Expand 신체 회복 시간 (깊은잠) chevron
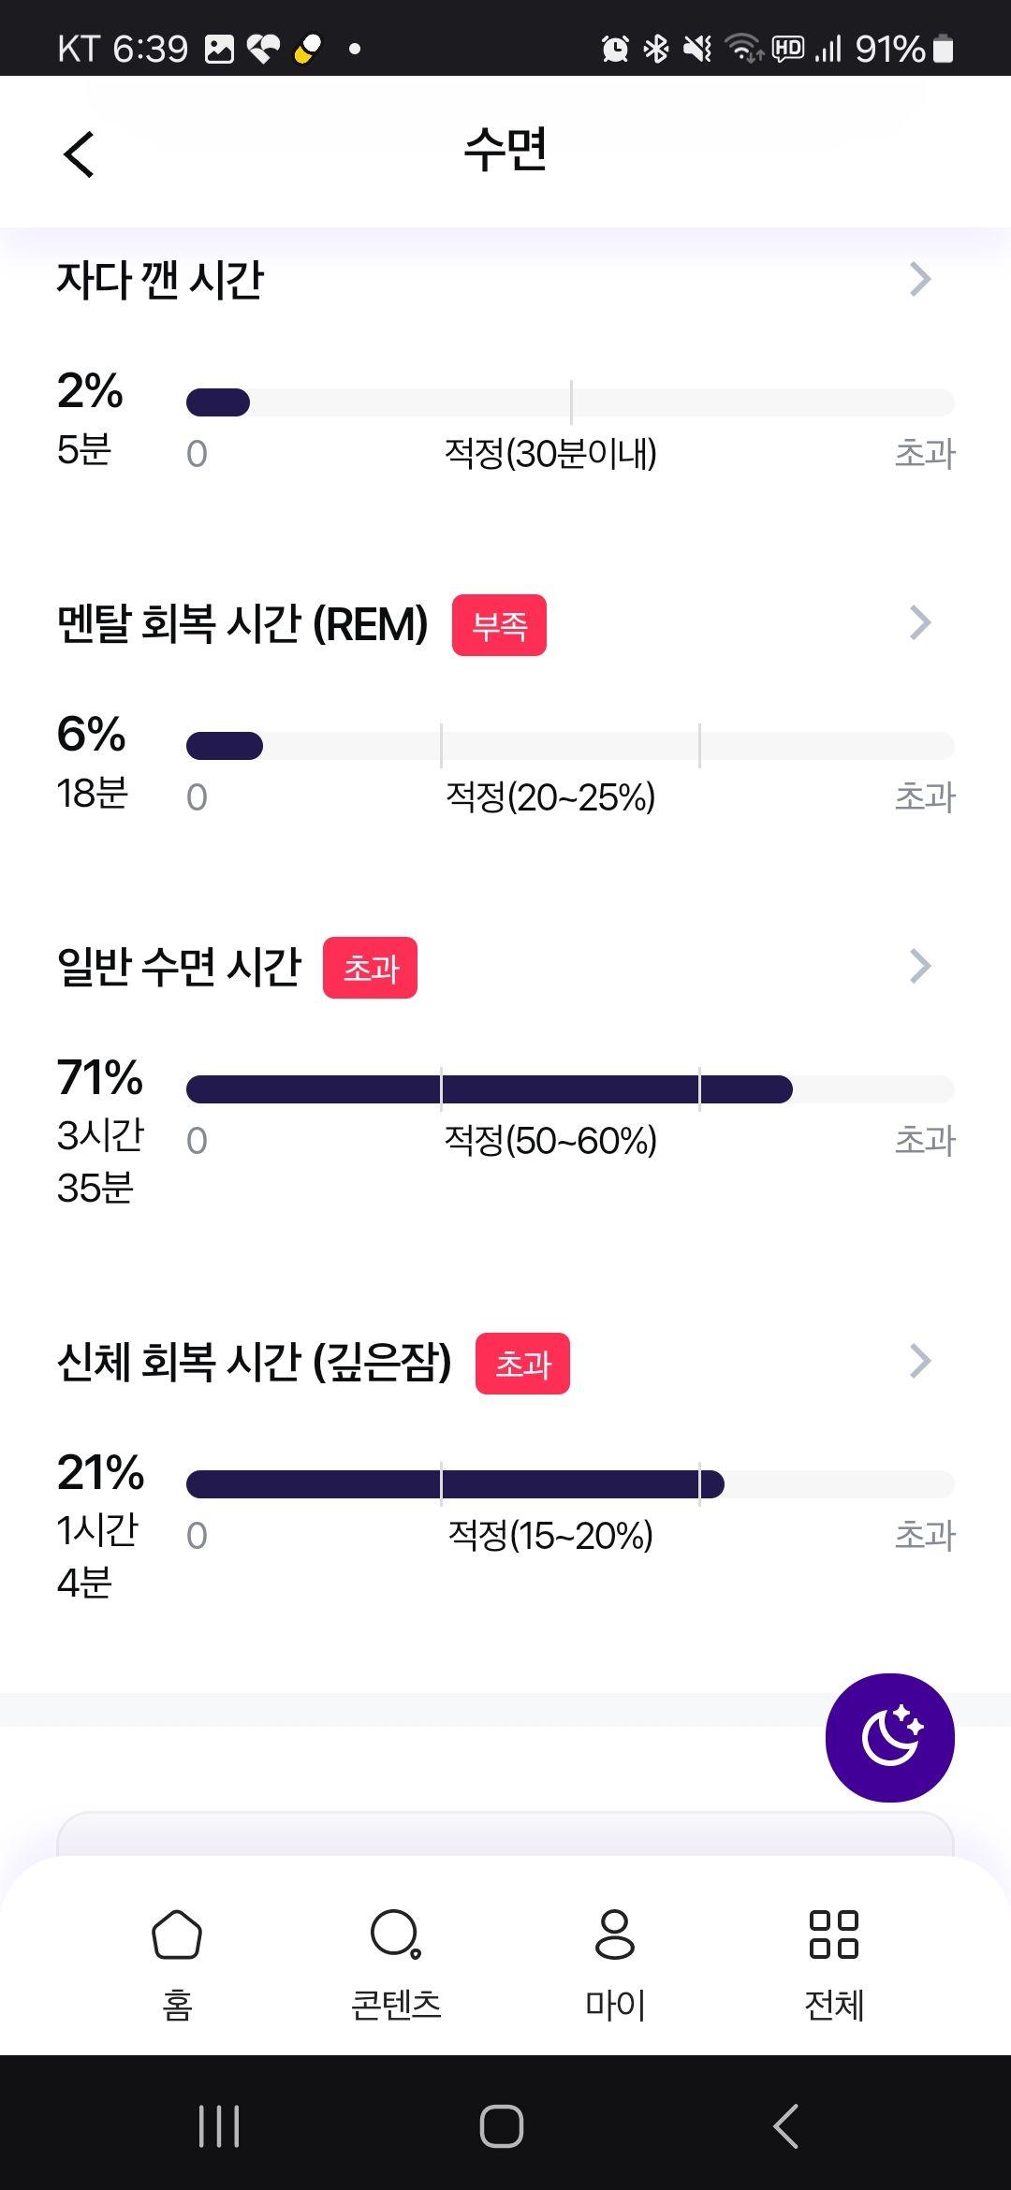Viewport: 1011px width, 2190px height. (x=920, y=1361)
